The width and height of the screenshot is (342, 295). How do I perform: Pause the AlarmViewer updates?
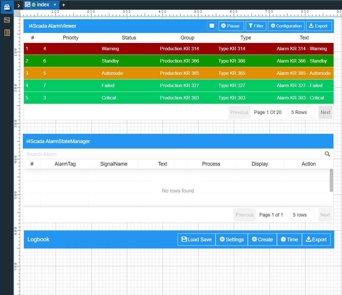click(231, 26)
